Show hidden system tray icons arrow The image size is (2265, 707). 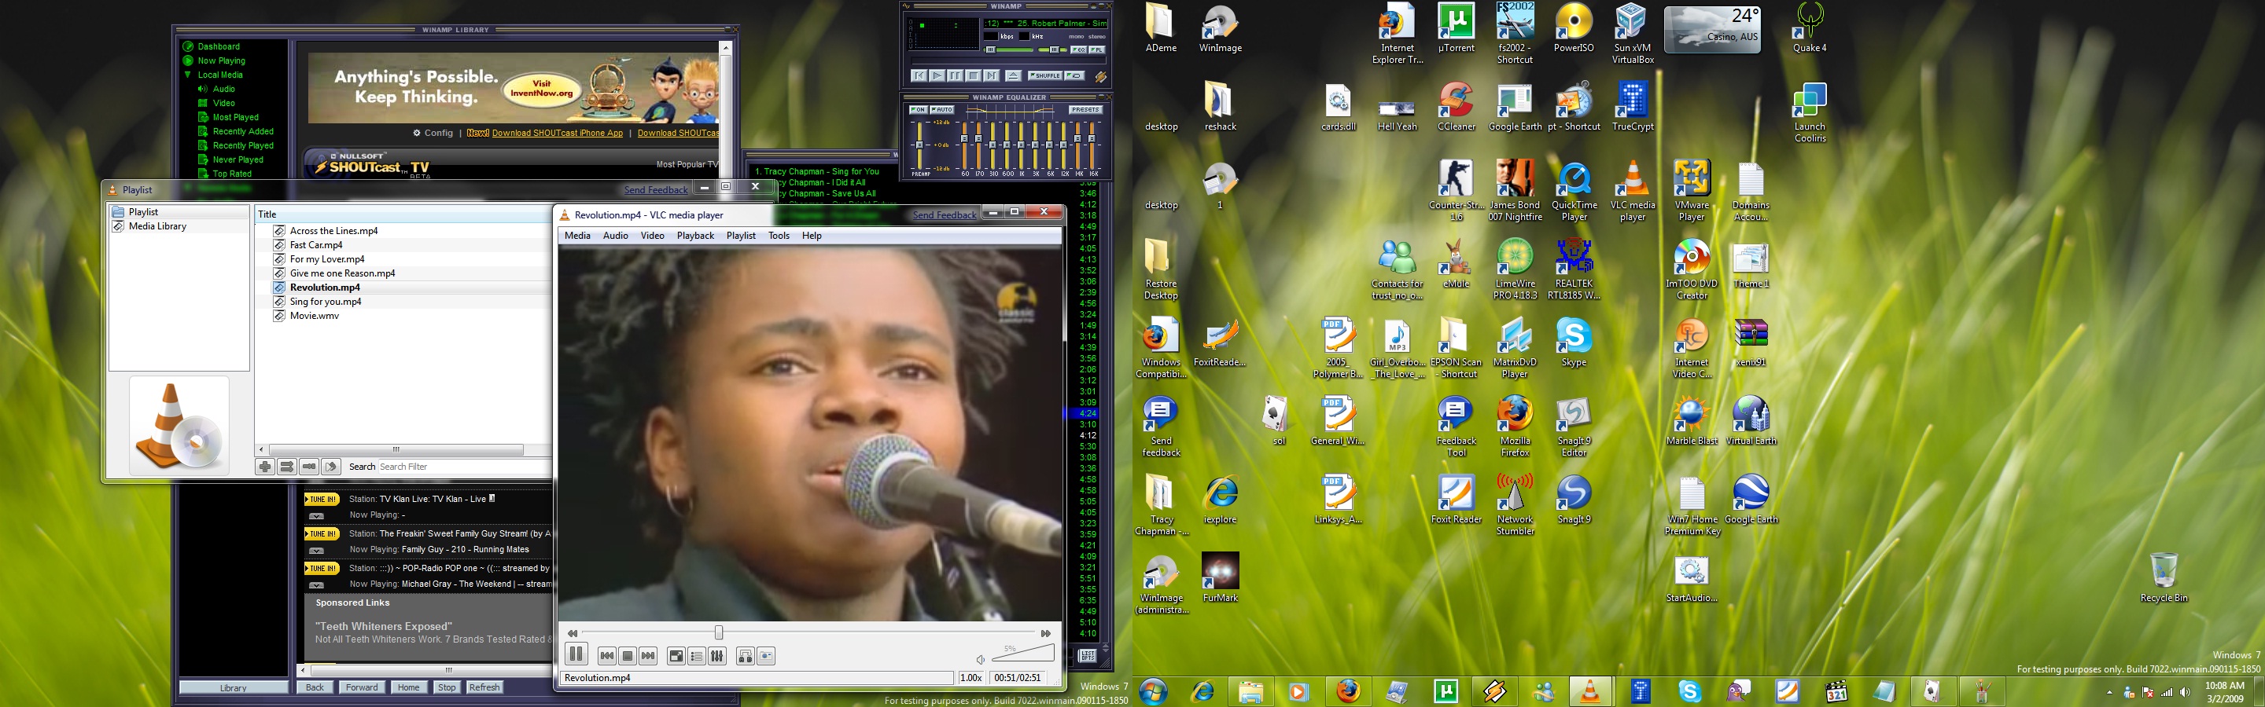(x=2109, y=693)
